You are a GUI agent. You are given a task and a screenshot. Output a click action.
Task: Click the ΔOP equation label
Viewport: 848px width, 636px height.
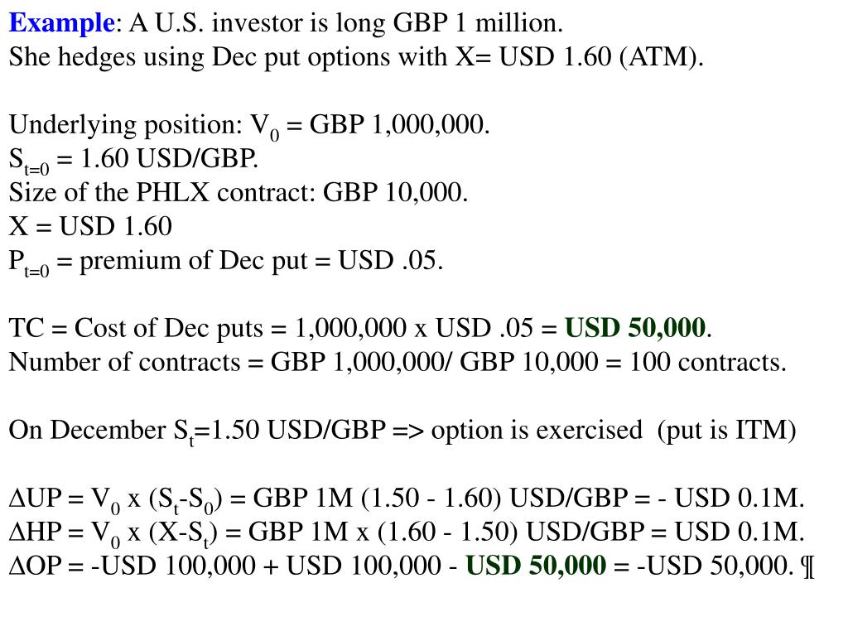point(35,566)
